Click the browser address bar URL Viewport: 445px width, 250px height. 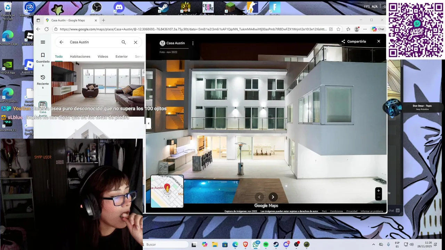click(193, 29)
